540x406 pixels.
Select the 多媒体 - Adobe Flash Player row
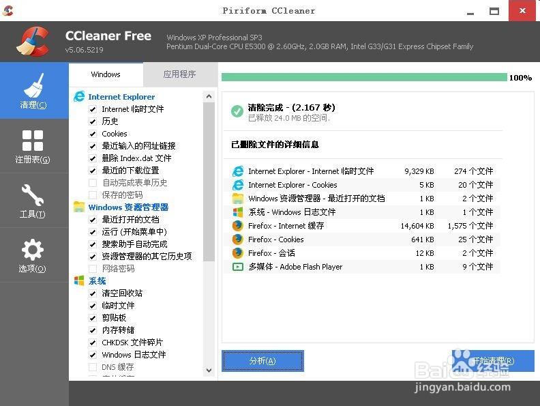click(361, 267)
